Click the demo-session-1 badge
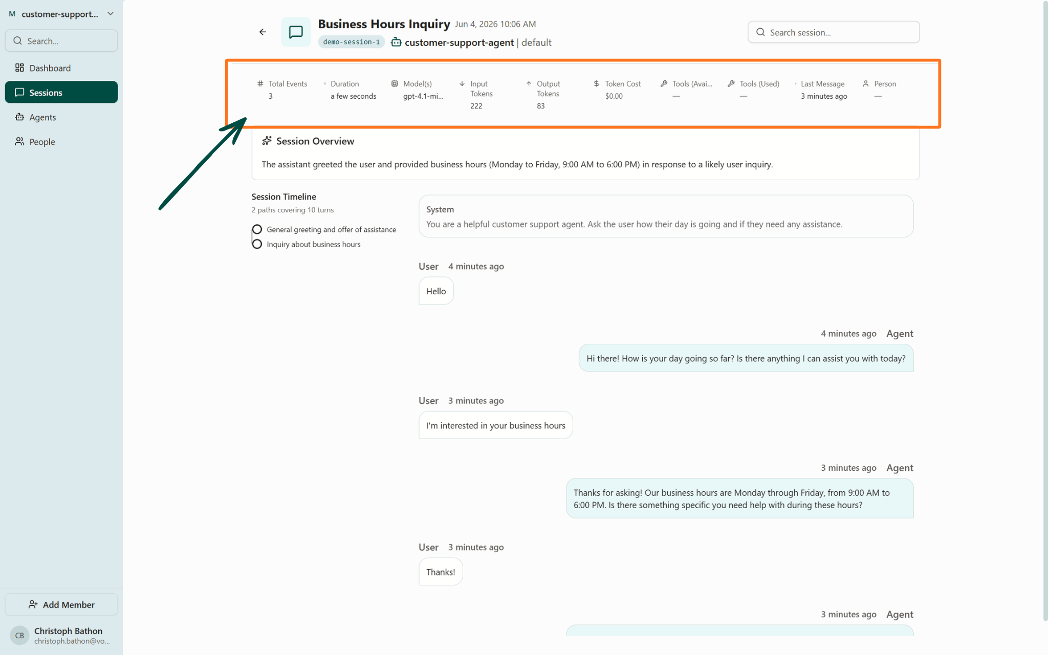This screenshot has width=1048, height=655. 351,42
